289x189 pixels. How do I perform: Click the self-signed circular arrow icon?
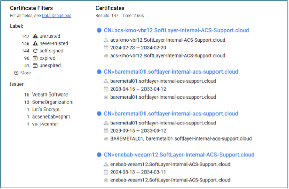click(35, 51)
